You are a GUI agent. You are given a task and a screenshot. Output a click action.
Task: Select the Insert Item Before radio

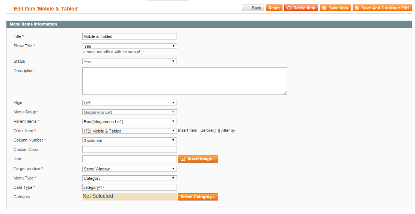pyautogui.click(x=214, y=131)
